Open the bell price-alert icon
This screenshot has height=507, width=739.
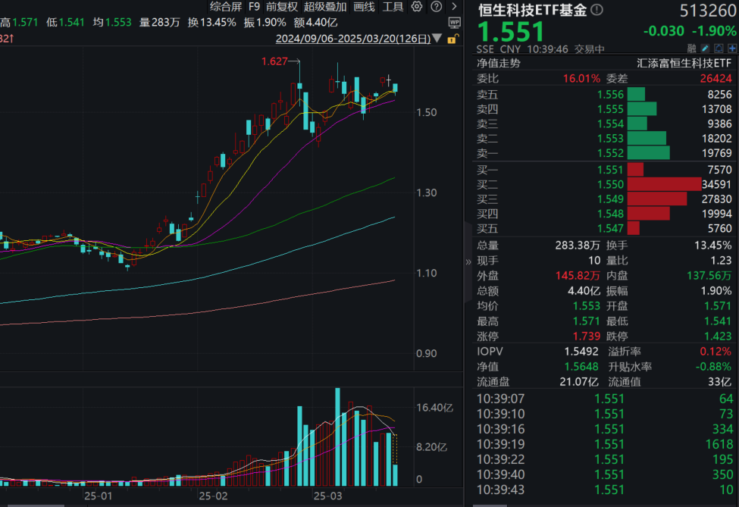click(719, 48)
